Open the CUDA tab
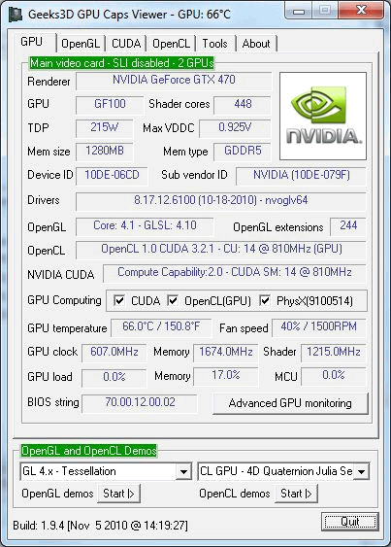Image resolution: width=391 pixels, height=547 pixels. (126, 44)
